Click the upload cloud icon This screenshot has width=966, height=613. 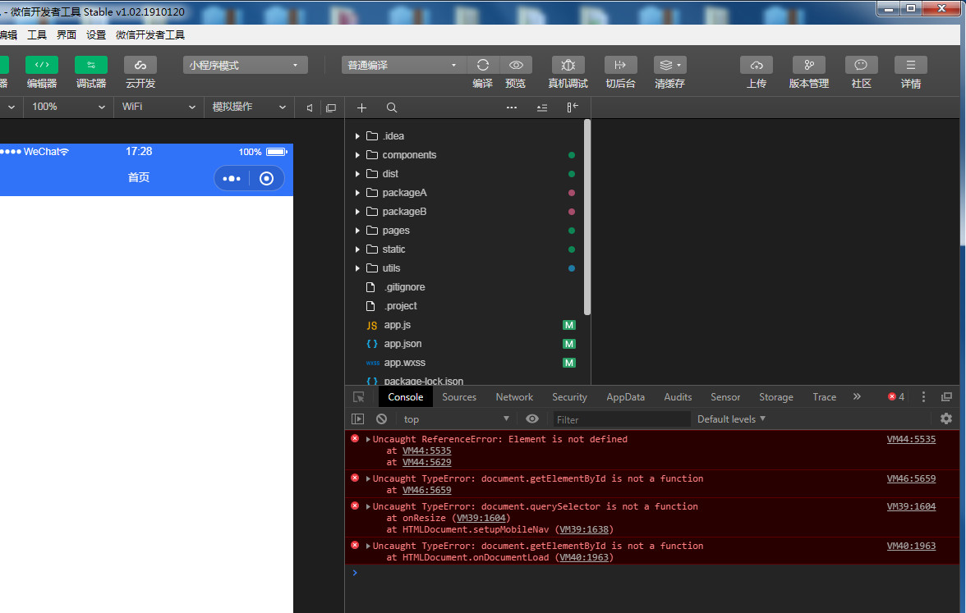tap(757, 65)
